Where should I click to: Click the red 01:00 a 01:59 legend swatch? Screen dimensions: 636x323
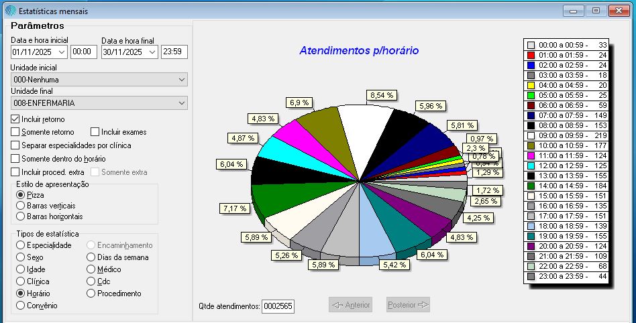click(531, 55)
